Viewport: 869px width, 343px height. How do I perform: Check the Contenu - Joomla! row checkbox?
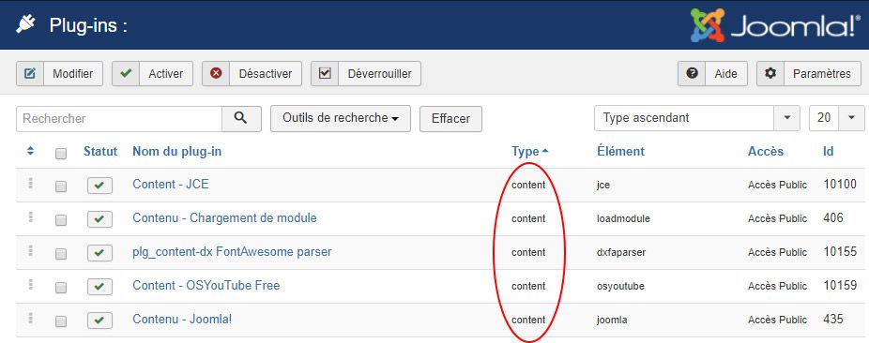pyautogui.click(x=61, y=322)
